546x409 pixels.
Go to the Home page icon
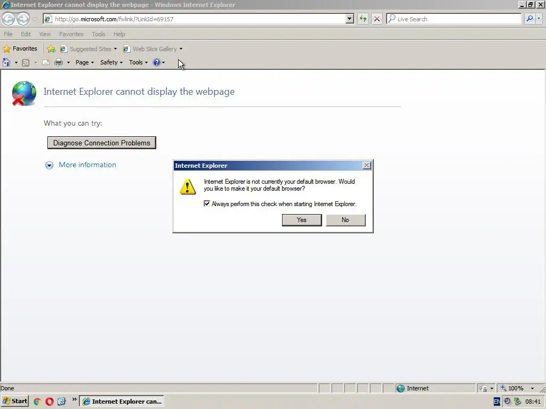point(6,63)
